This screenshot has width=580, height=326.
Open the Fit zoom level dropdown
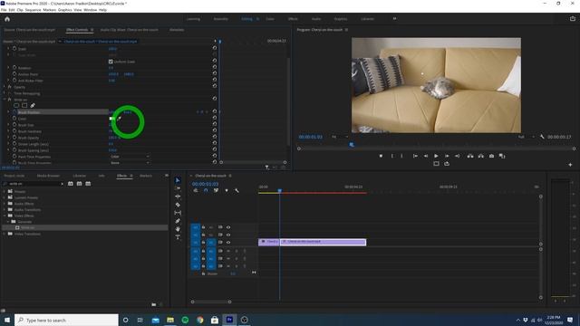tap(340, 137)
